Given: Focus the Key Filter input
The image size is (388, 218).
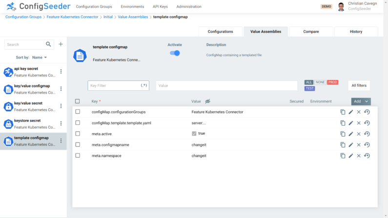Looking at the screenshot, I should 118,85.
